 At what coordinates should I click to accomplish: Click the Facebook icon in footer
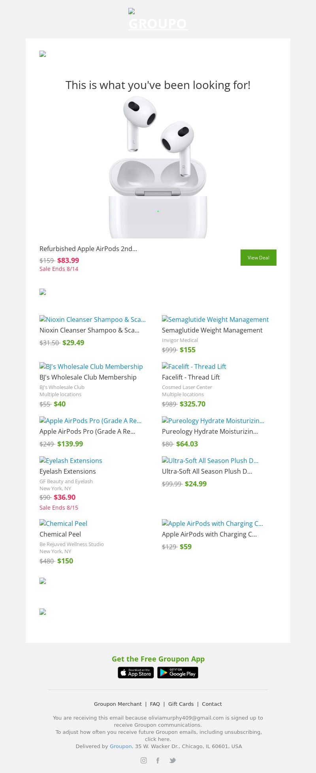(x=158, y=760)
